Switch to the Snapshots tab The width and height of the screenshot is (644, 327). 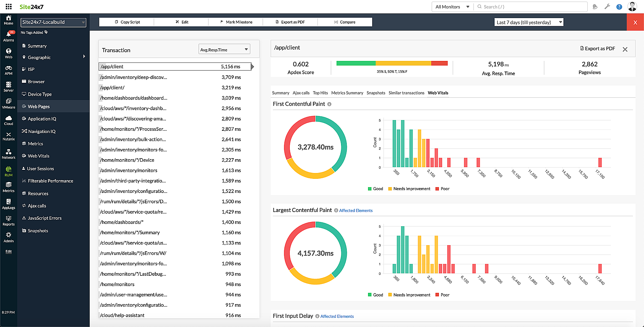coord(376,93)
